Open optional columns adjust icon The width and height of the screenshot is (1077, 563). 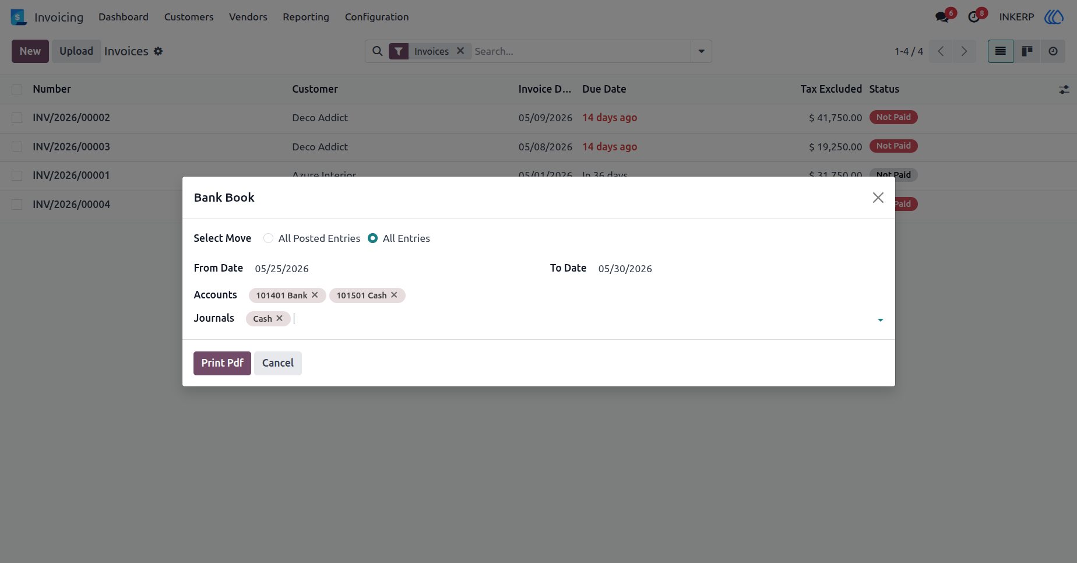point(1064,90)
